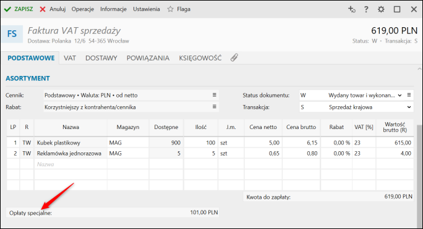Open Rabat field list menu icon
The width and height of the screenshot is (423, 229).
[215, 107]
